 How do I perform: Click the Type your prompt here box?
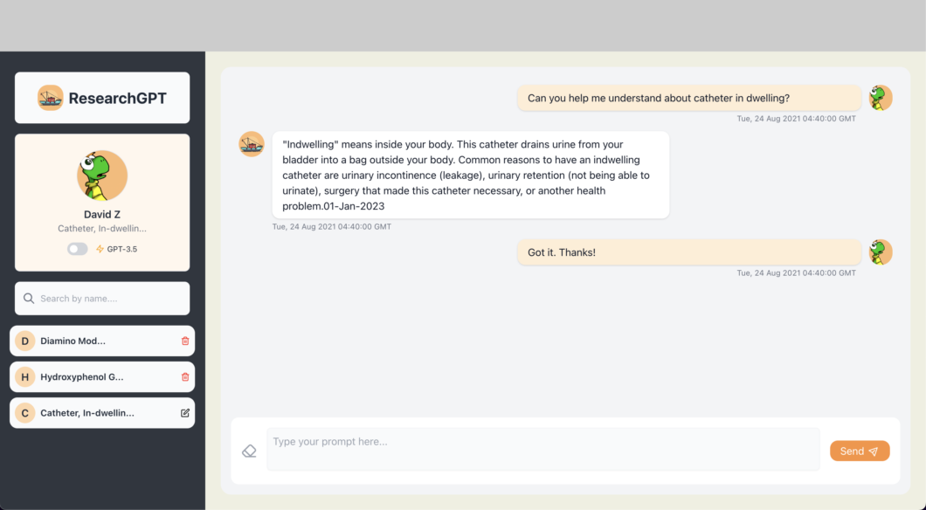542,449
